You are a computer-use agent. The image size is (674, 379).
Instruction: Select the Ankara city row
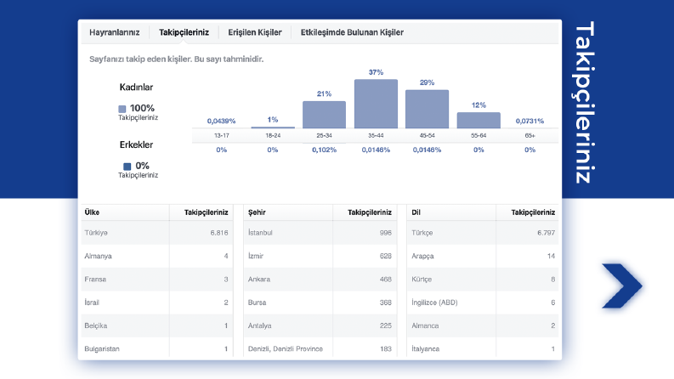320,280
